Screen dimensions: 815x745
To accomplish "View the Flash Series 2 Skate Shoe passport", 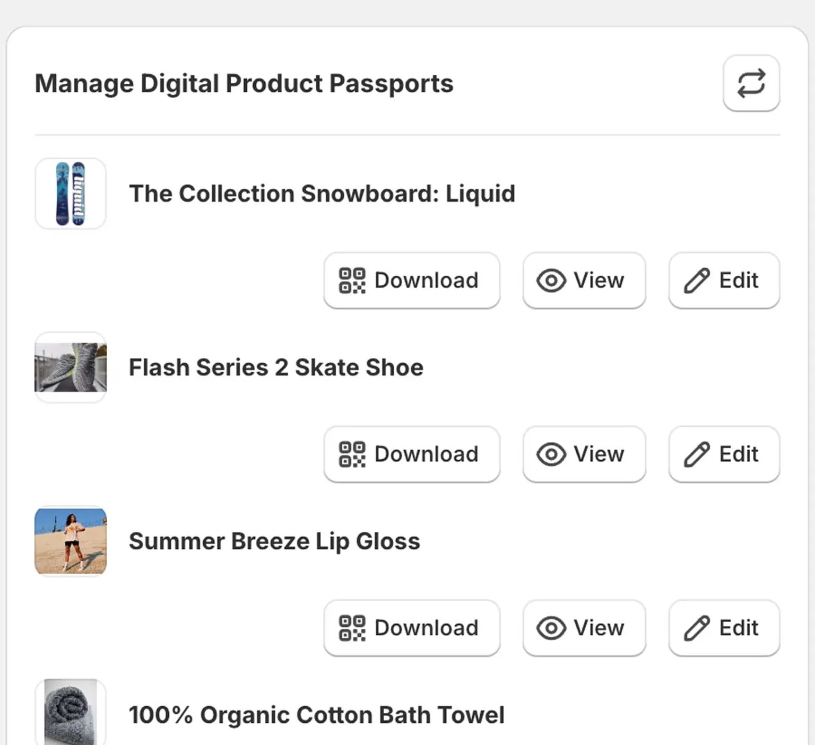I will click(584, 454).
